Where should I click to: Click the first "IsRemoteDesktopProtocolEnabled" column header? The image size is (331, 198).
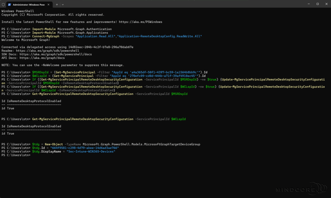(34, 101)
